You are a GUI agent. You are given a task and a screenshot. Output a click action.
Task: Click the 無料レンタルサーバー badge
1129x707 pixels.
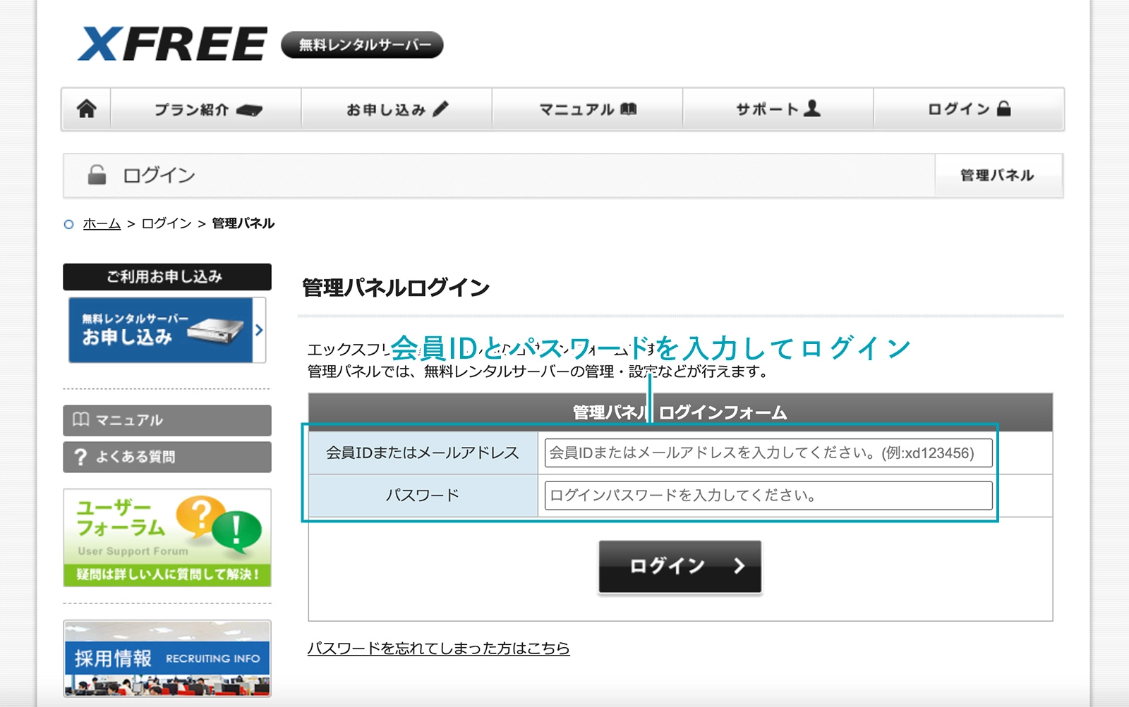coord(362,44)
